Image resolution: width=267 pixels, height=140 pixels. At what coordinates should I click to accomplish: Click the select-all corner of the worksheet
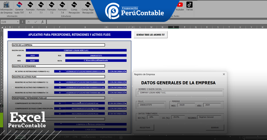(x=2, y=27)
